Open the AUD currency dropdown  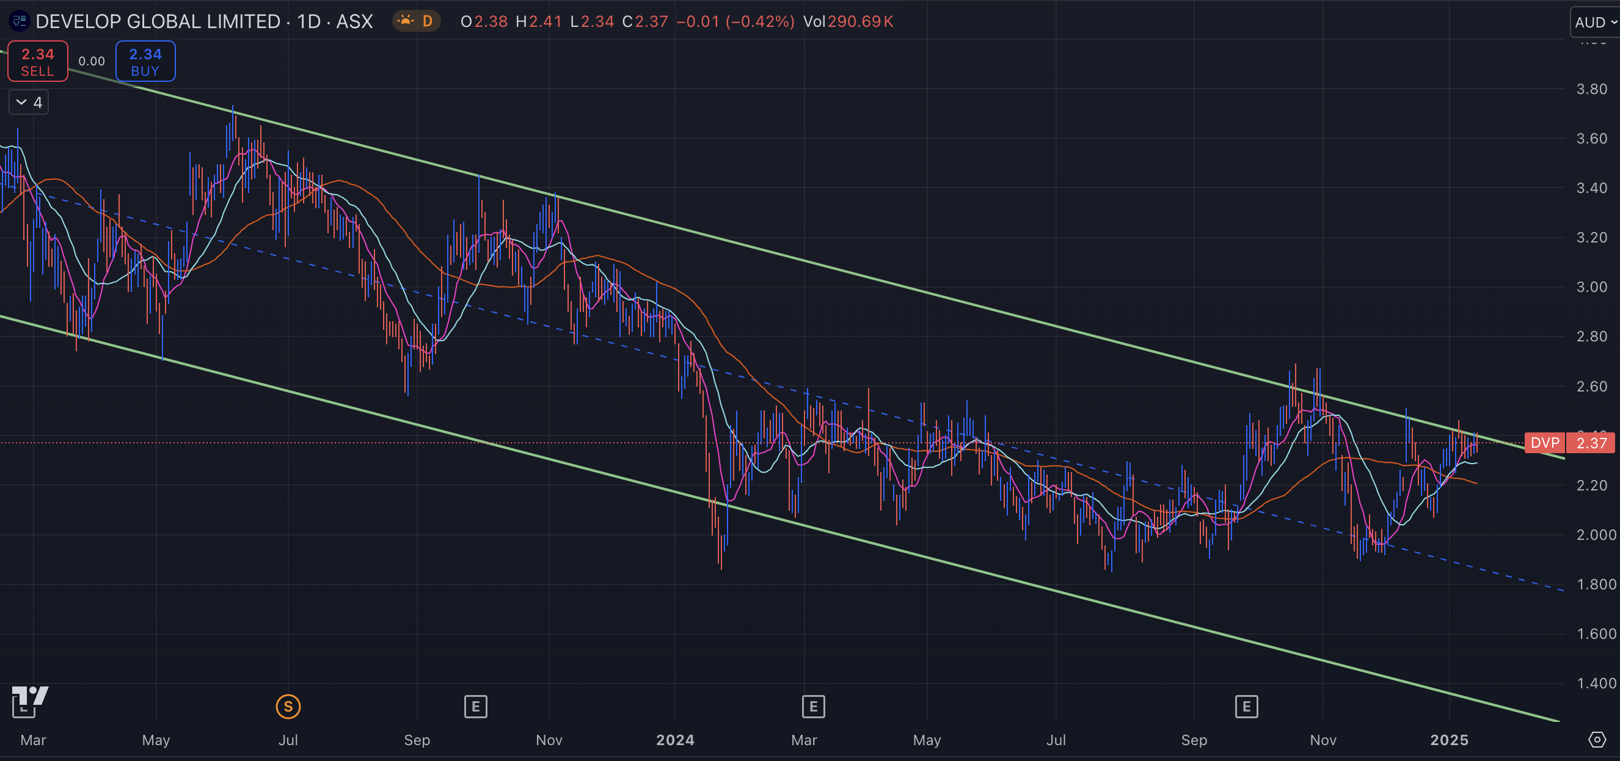1596,23
